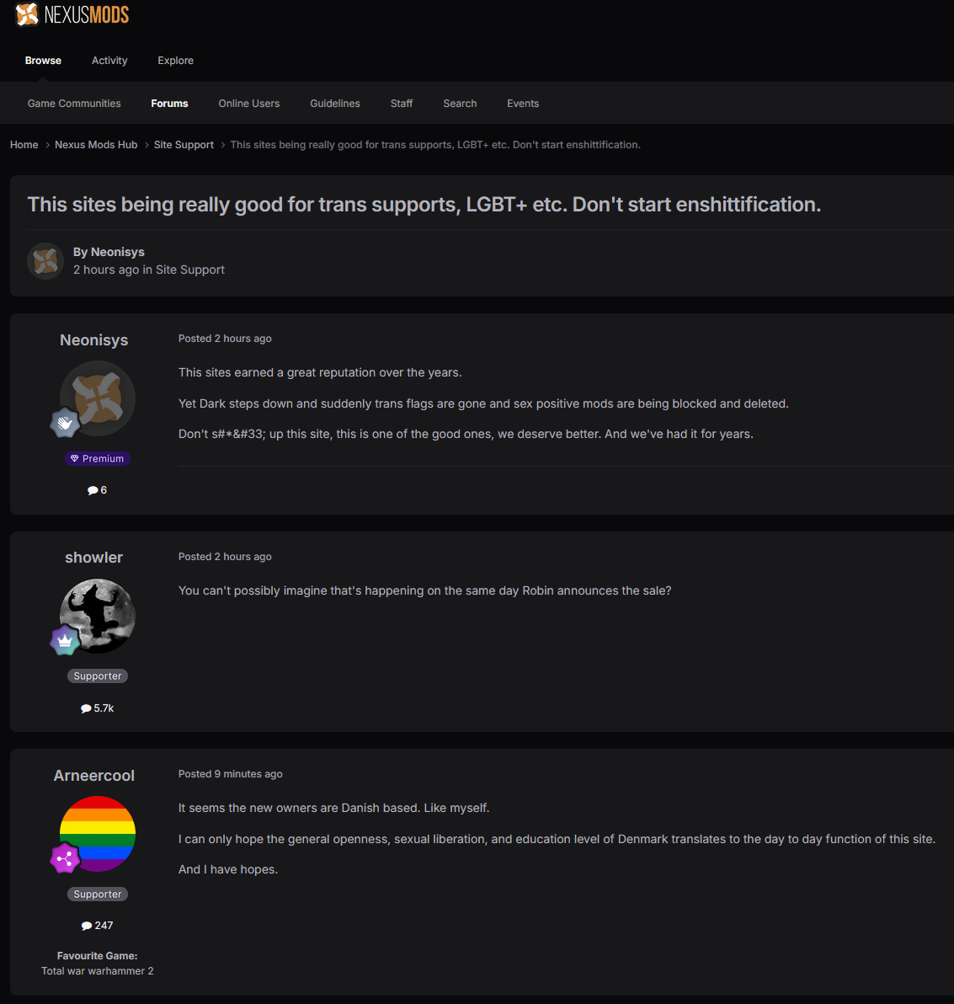
Task: Switch to the Explore tab
Action: click(x=175, y=60)
